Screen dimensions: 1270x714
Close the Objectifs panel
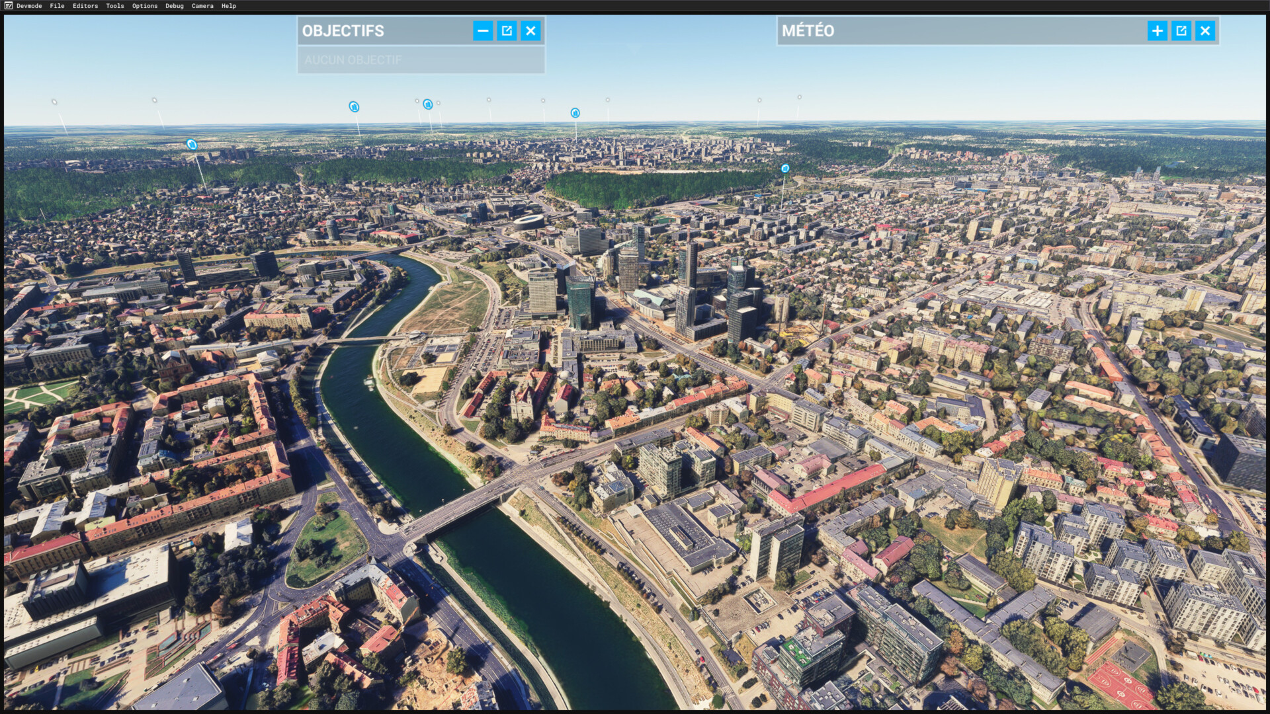(x=530, y=30)
